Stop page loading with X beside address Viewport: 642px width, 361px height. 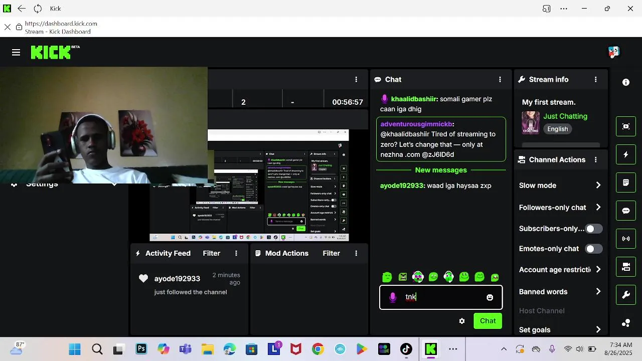[7, 27]
